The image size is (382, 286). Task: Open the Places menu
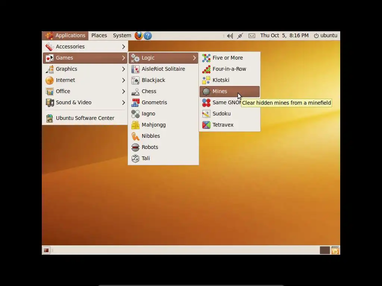pos(99,35)
